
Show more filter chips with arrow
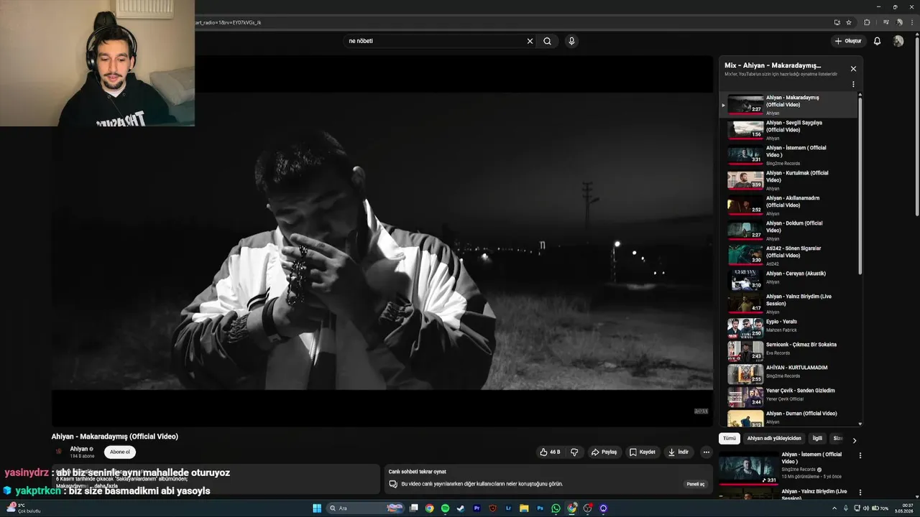click(855, 440)
